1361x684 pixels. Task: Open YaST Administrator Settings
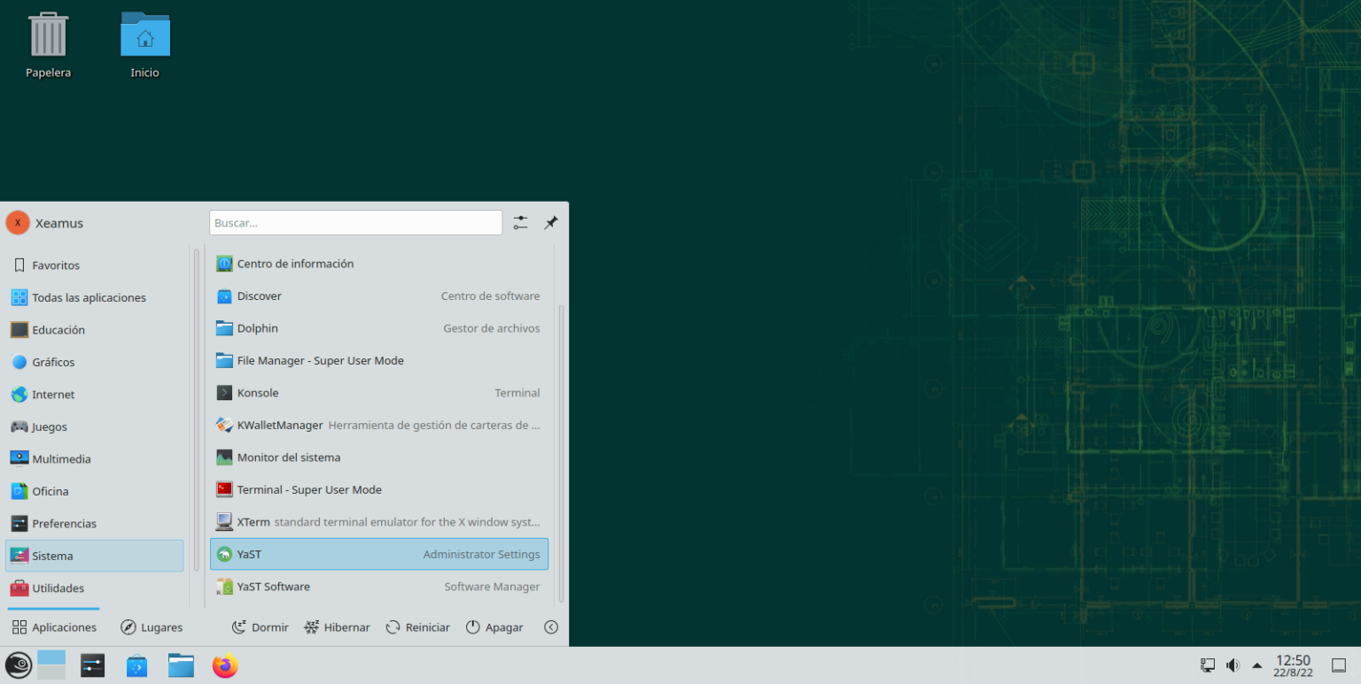pos(249,553)
